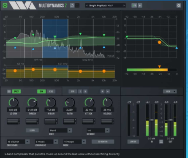Open the hamburger menu beside SPECT

[9, 91]
